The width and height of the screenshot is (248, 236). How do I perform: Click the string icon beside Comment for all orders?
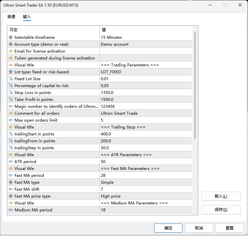click(11, 113)
